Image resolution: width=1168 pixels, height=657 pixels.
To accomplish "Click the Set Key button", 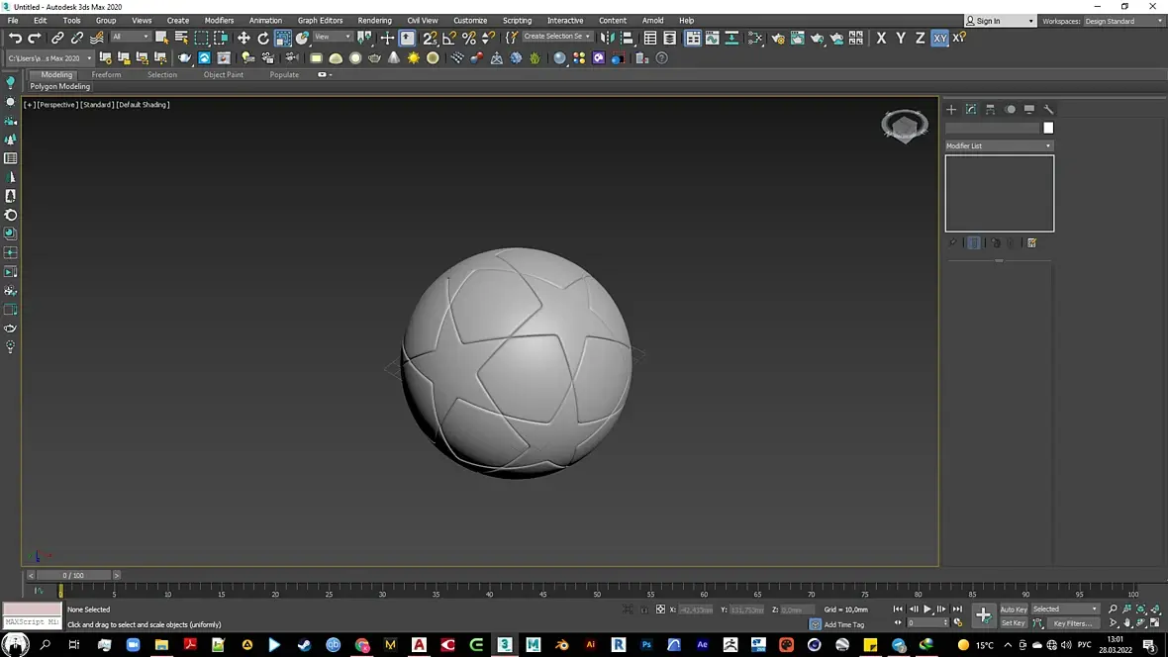I will coord(1014,623).
